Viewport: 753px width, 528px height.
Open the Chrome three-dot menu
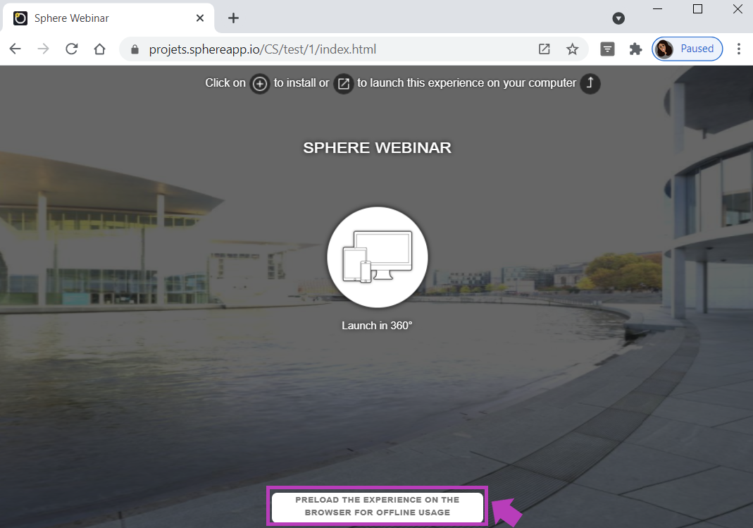click(x=738, y=49)
